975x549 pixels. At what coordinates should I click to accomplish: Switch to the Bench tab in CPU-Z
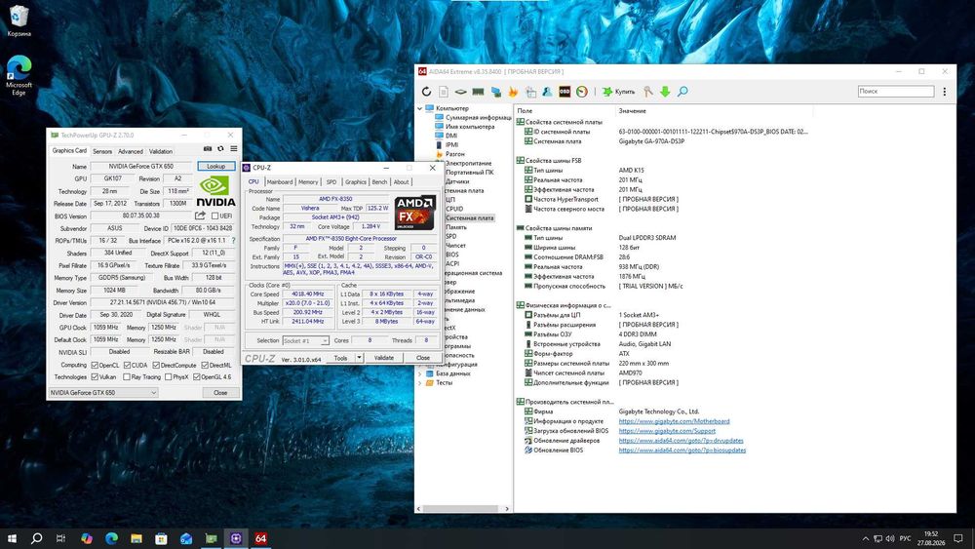pos(380,181)
